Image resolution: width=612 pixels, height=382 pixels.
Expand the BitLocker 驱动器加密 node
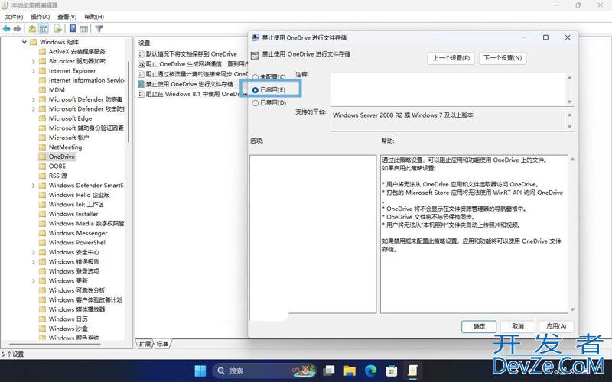pos(33,62)
